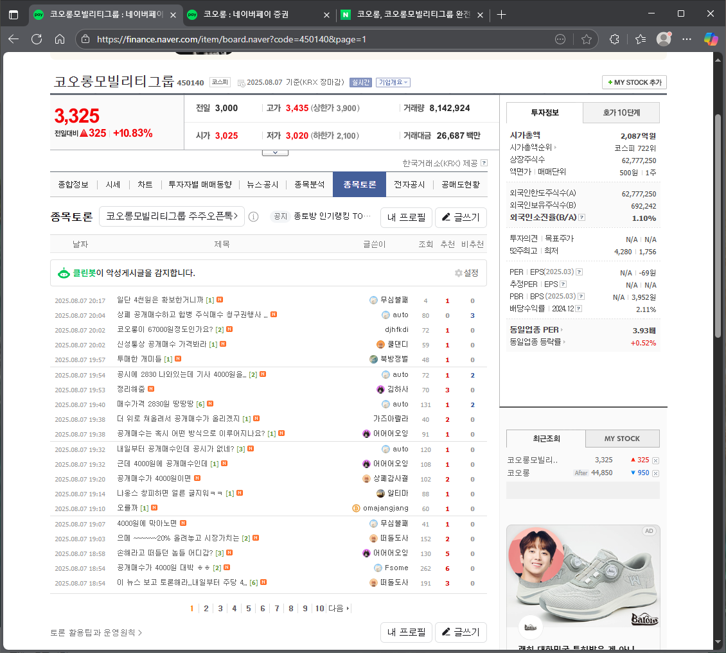The width and height of the screenshot is (726, 653).
Task: Switch to MY STOCK tab
Action: [x=623, y=439]
